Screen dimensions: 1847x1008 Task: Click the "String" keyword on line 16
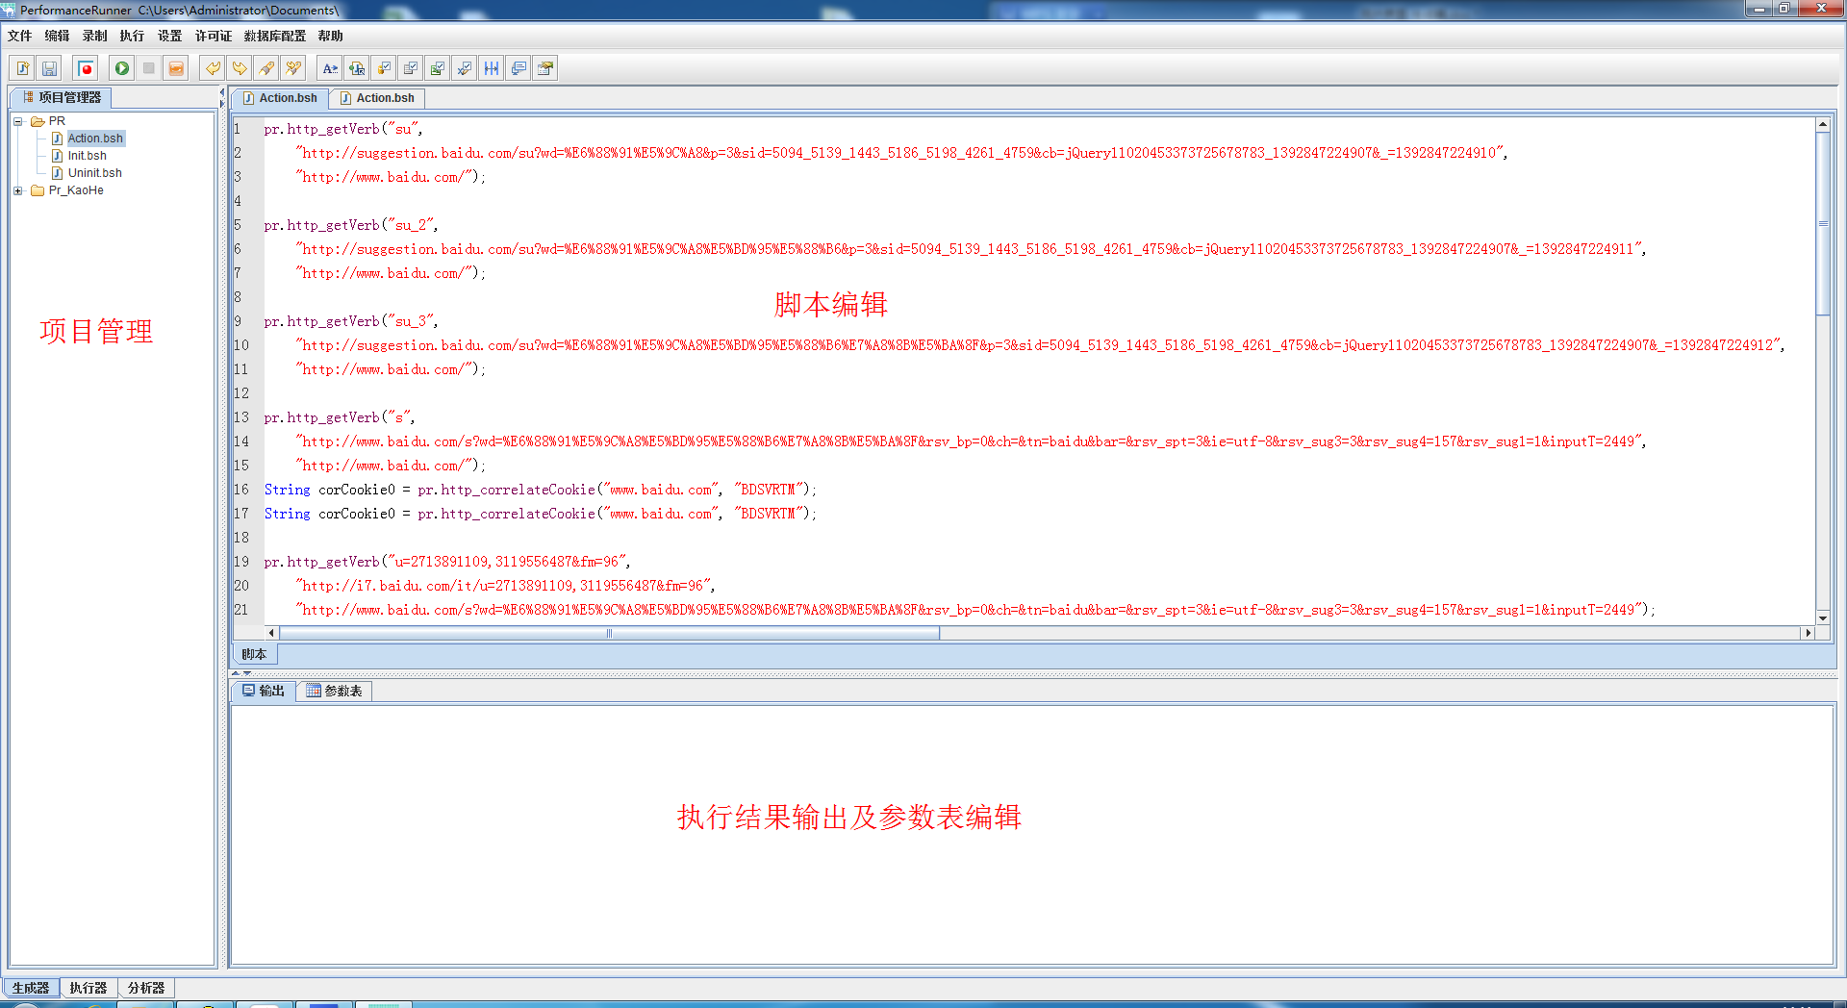288,490
